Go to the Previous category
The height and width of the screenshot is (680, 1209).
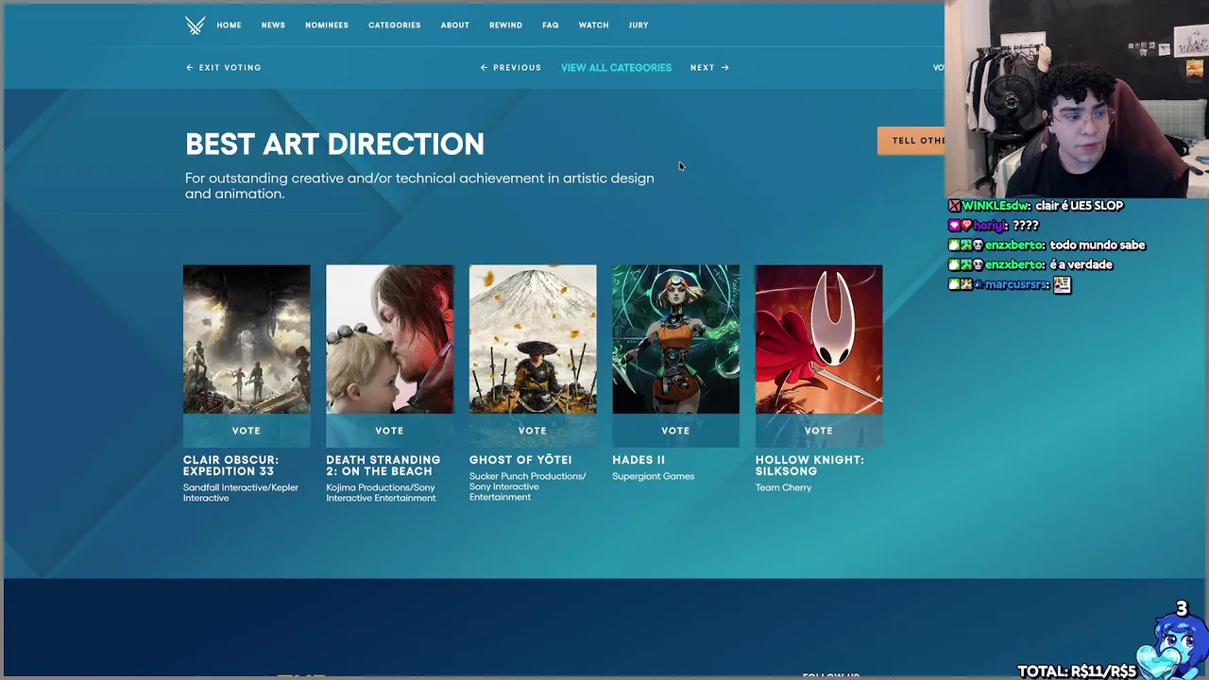510,68
